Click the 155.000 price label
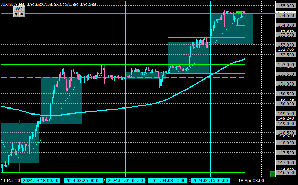This screenshot has width=298, height=185. [x=286, y=6]
